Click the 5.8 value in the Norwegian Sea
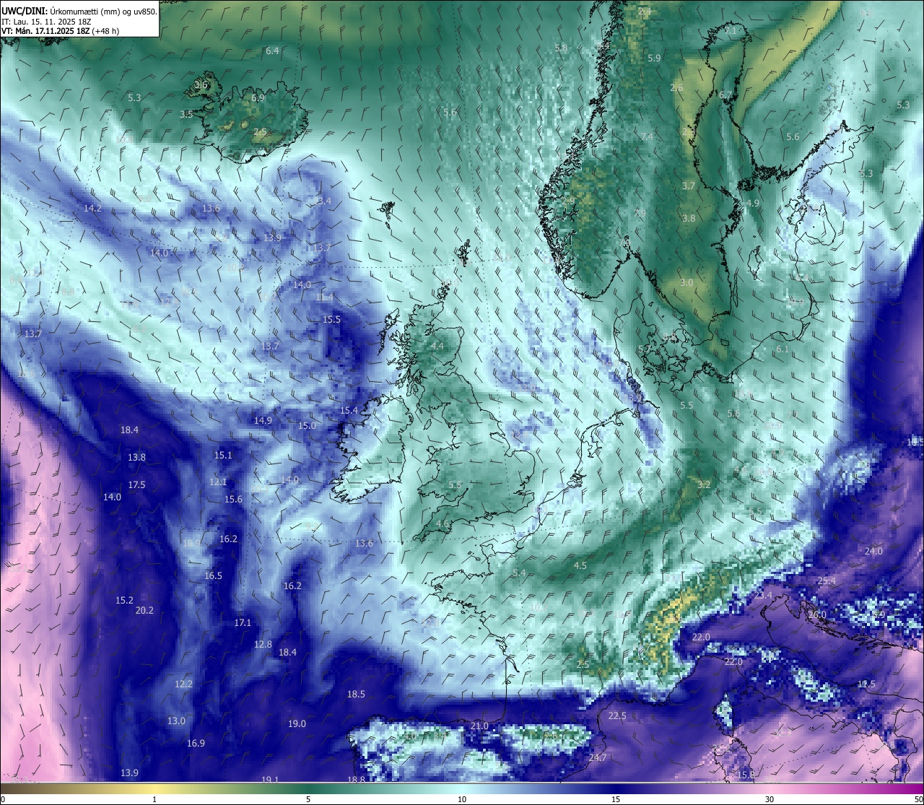The height and width of the screenshot is (805, 924). click(x=561, y=48)
